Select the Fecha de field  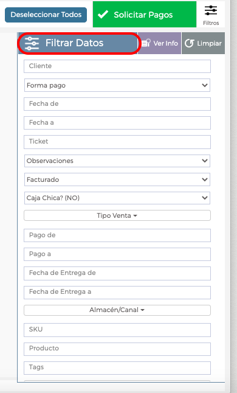(x=117, y=104)
